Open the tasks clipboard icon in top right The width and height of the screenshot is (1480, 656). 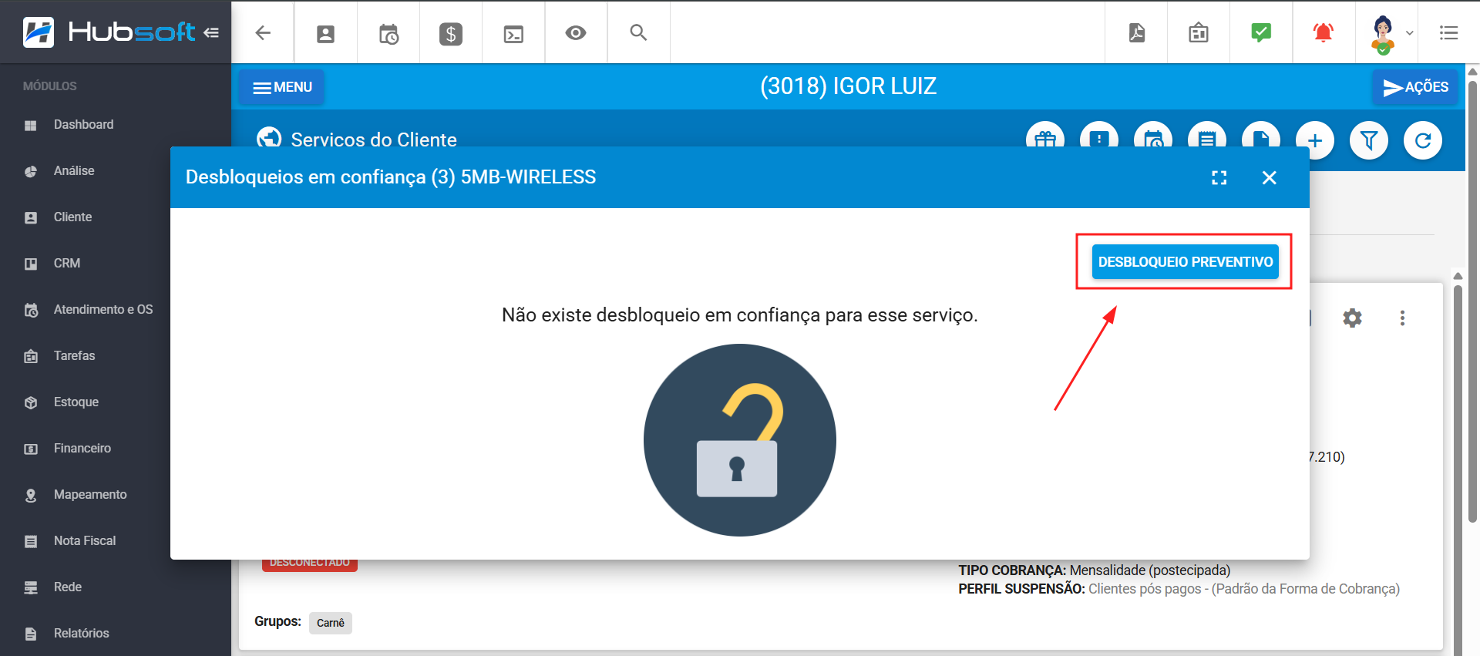coord(1199,32)
